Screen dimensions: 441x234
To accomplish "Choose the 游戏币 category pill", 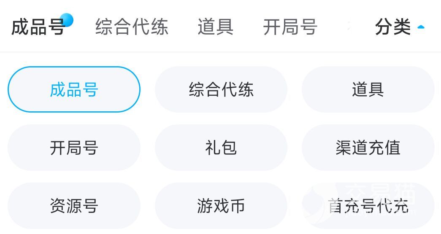I will pyautogui.click(x=221, y=206).
